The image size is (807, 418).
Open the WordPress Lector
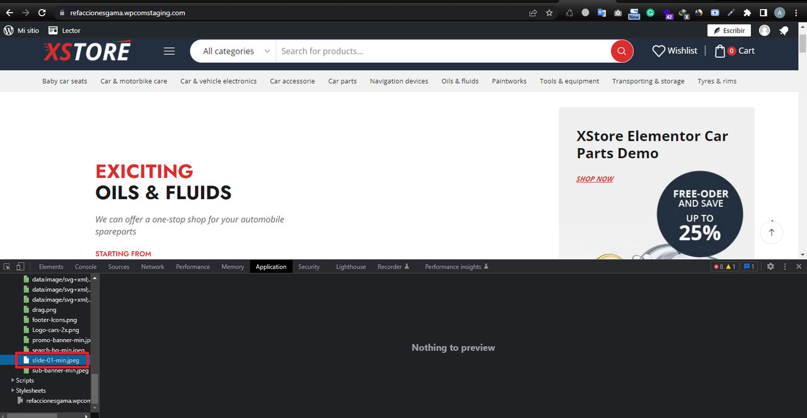coord(64,30)
